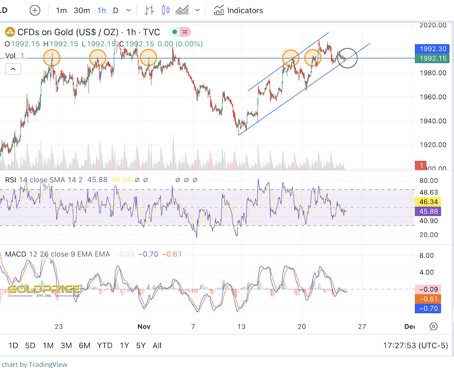The height and width of the screenshot is (368, 454).
Task: Switch to 1m interval
Action: coord(61,10)
